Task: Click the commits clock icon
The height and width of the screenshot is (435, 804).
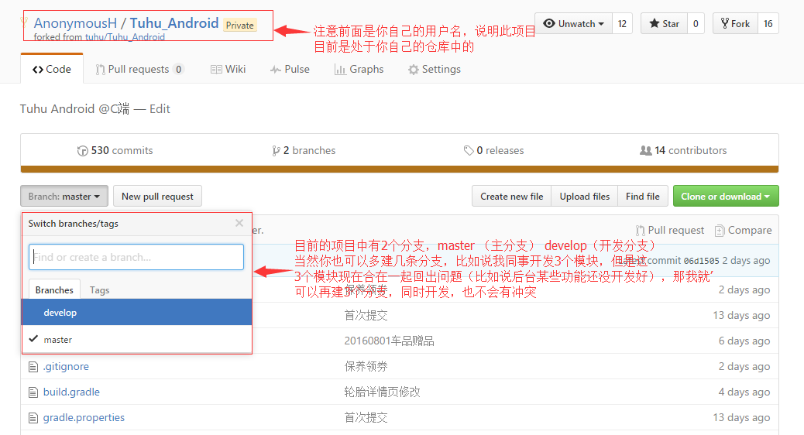Action: (82, 151)
